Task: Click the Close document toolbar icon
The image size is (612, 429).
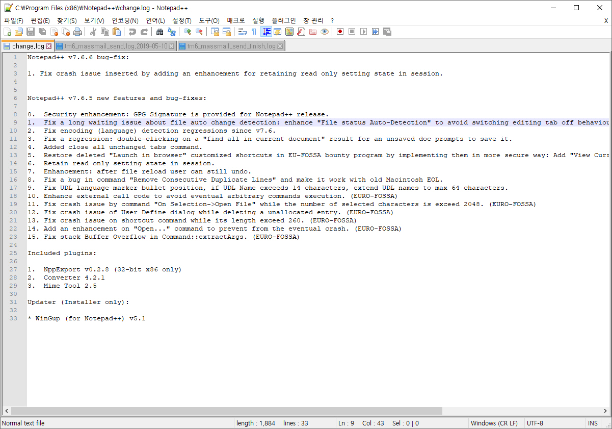Action: tap(54, 32)
